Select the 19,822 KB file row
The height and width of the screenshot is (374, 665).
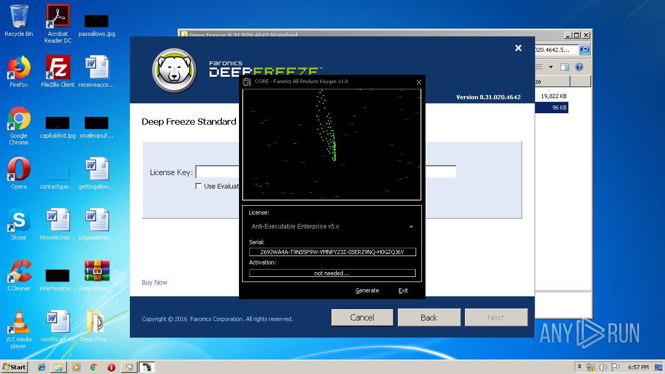point(552,96)
